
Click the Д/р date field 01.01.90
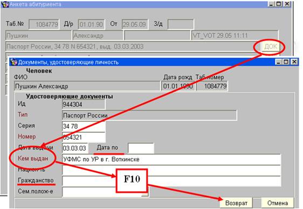92,24
